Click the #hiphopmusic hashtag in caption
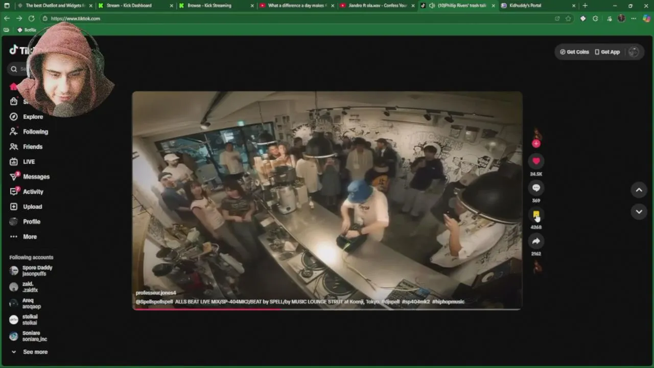Screen dimensions: 654x368 [448, 302]
